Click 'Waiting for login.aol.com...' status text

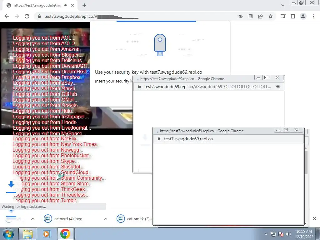[x=24, y=207]
